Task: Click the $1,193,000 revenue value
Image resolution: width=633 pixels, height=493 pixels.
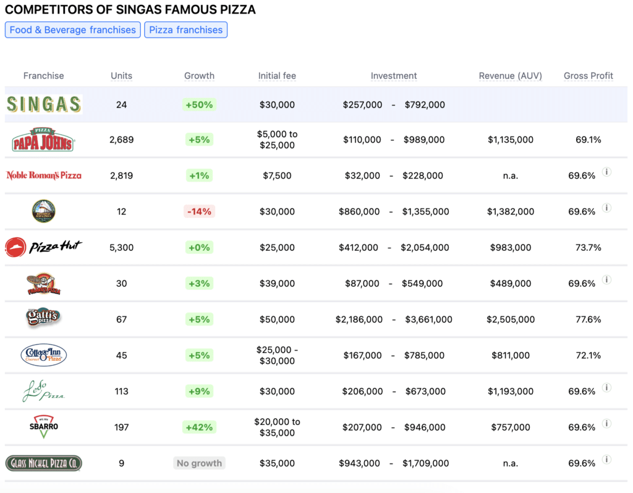Action: pyautogui.click(x=510, y=391)
